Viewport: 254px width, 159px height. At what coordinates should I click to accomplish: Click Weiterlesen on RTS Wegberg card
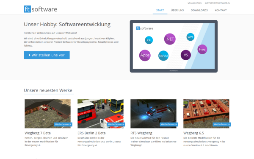coord(169,124)
